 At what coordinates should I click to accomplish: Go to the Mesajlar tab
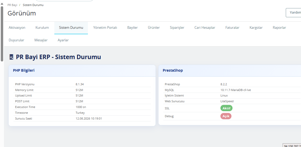coord(41,40)
